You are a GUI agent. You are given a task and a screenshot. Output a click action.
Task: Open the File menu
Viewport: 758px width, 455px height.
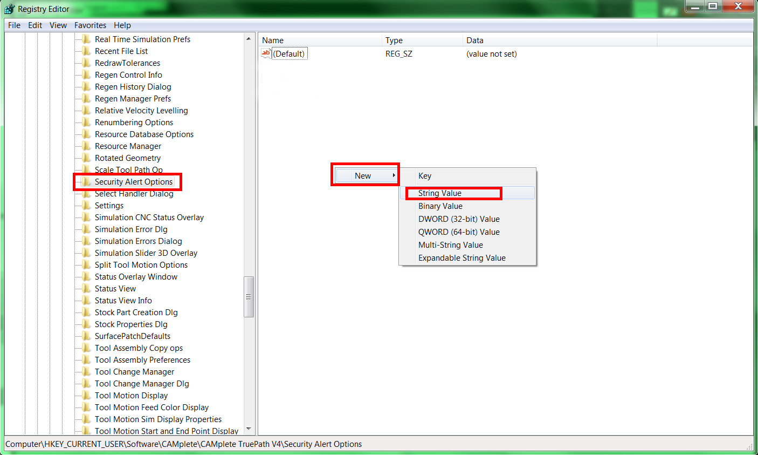(15, 25)
